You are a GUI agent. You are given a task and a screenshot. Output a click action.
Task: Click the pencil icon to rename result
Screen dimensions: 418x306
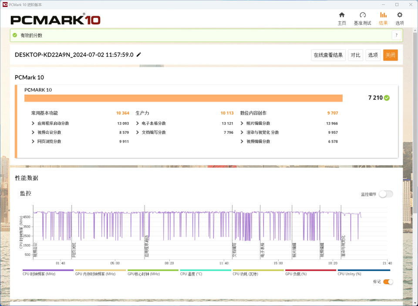pyautogui.click(x=138, y=54)
